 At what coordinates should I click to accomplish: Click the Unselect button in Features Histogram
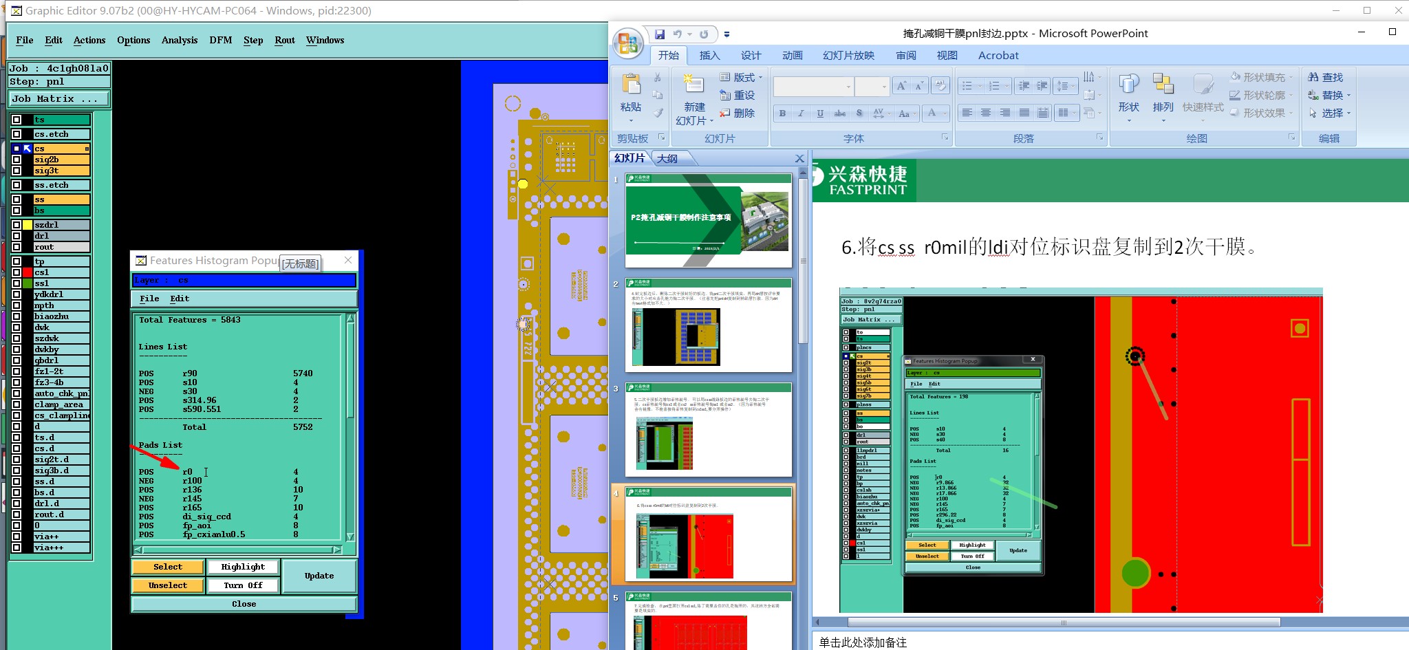pyautogui.click(x=168, y=585)
